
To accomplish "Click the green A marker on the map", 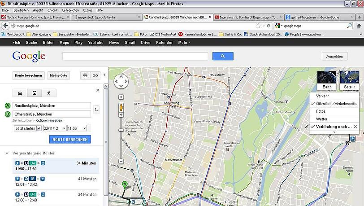I will pos(125,184).
